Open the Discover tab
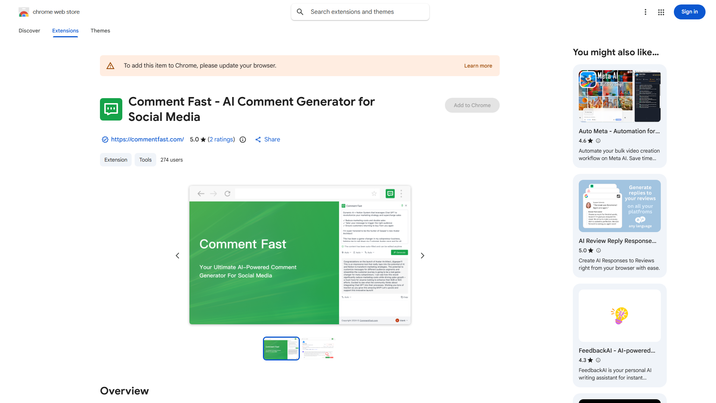 point(29,31)
